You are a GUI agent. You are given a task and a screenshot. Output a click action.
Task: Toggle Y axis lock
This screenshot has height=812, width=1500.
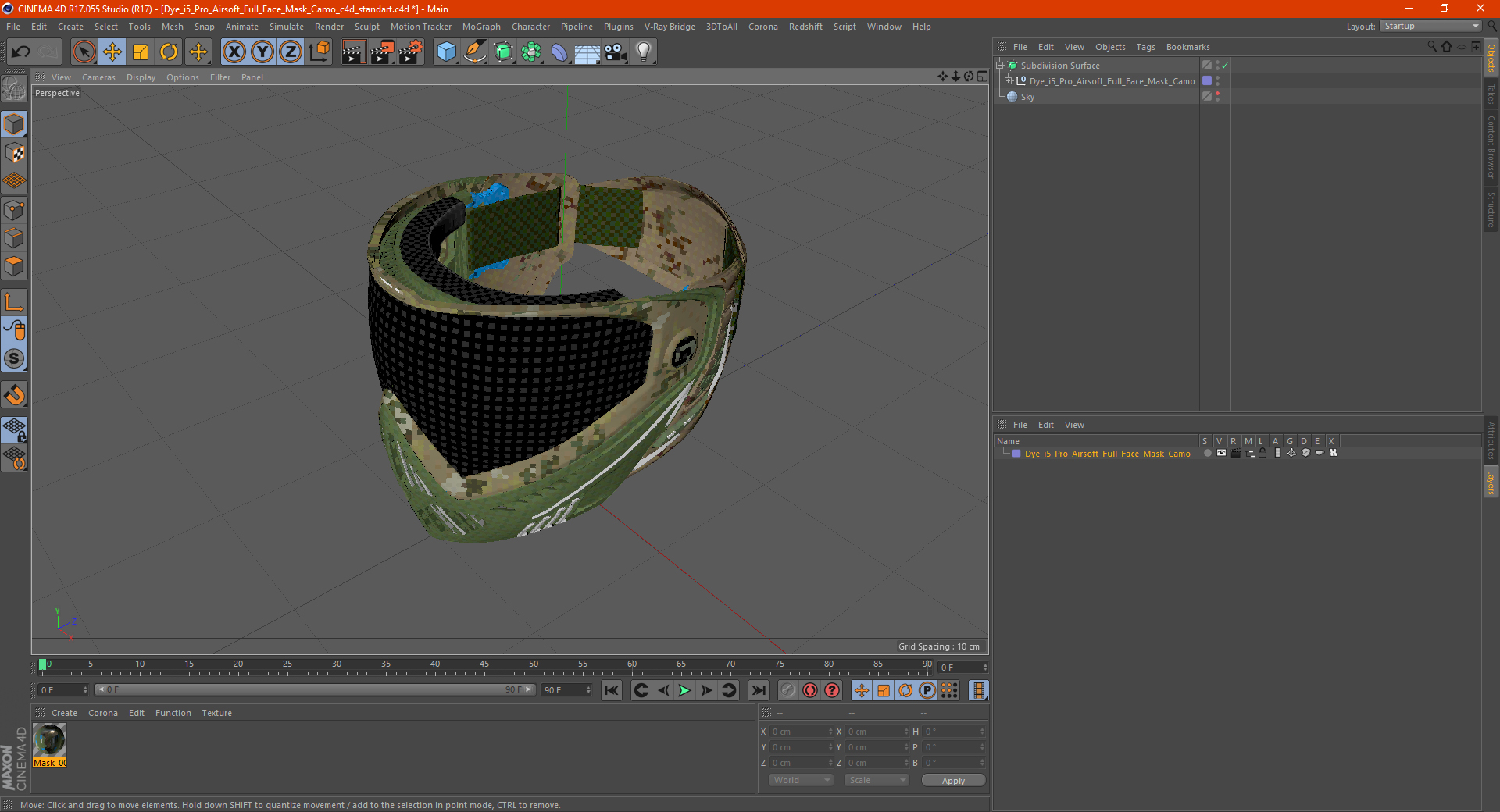[262, 52]
